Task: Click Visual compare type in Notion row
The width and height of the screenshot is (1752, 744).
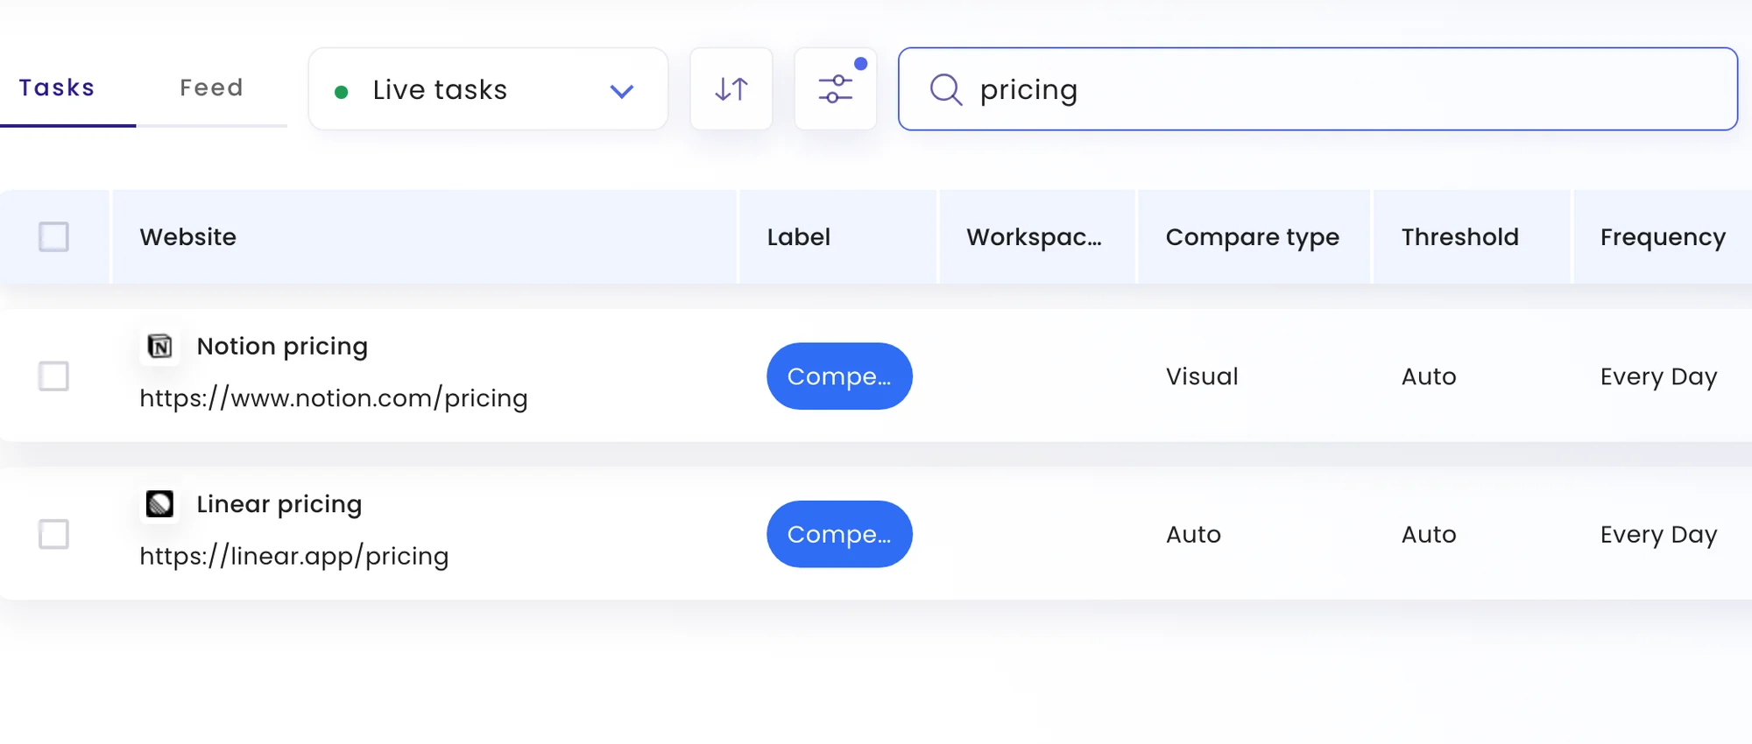Action: pyautogui.click(x=1202, y=376)
